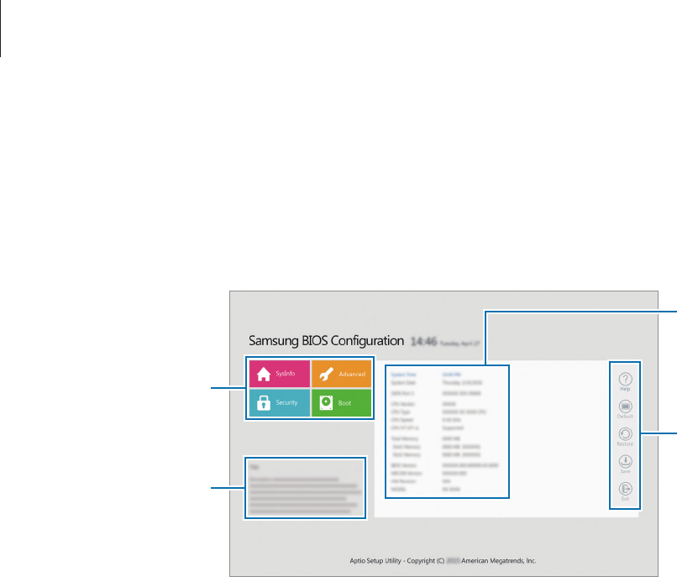This screenshot has width=677, height=577.
Task: Click the 14:46 clock display
Action: pyautogui.click(x=423, y=342)
